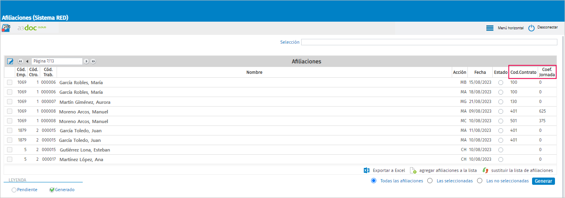The height and width of the screenshot is (198, 565).
Task: Go to previous page arrow
Action: (27, 61)
